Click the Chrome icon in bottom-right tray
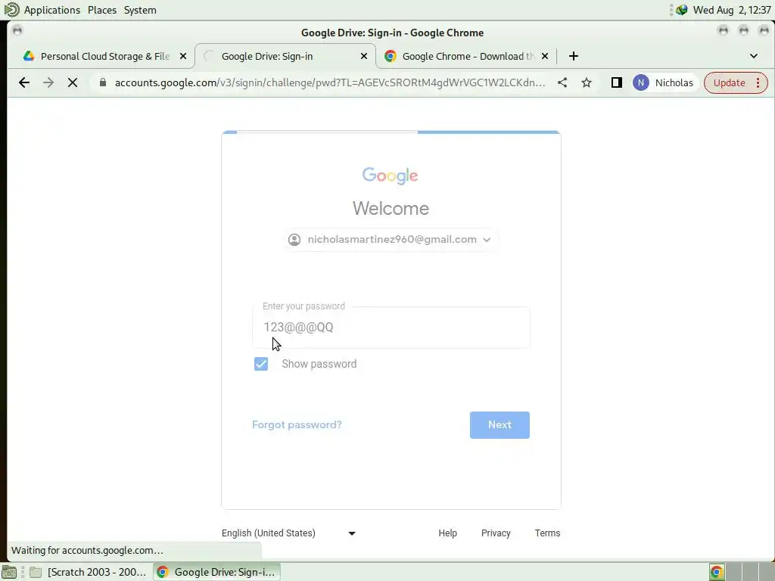775x581 pixels. coord(716,572)
